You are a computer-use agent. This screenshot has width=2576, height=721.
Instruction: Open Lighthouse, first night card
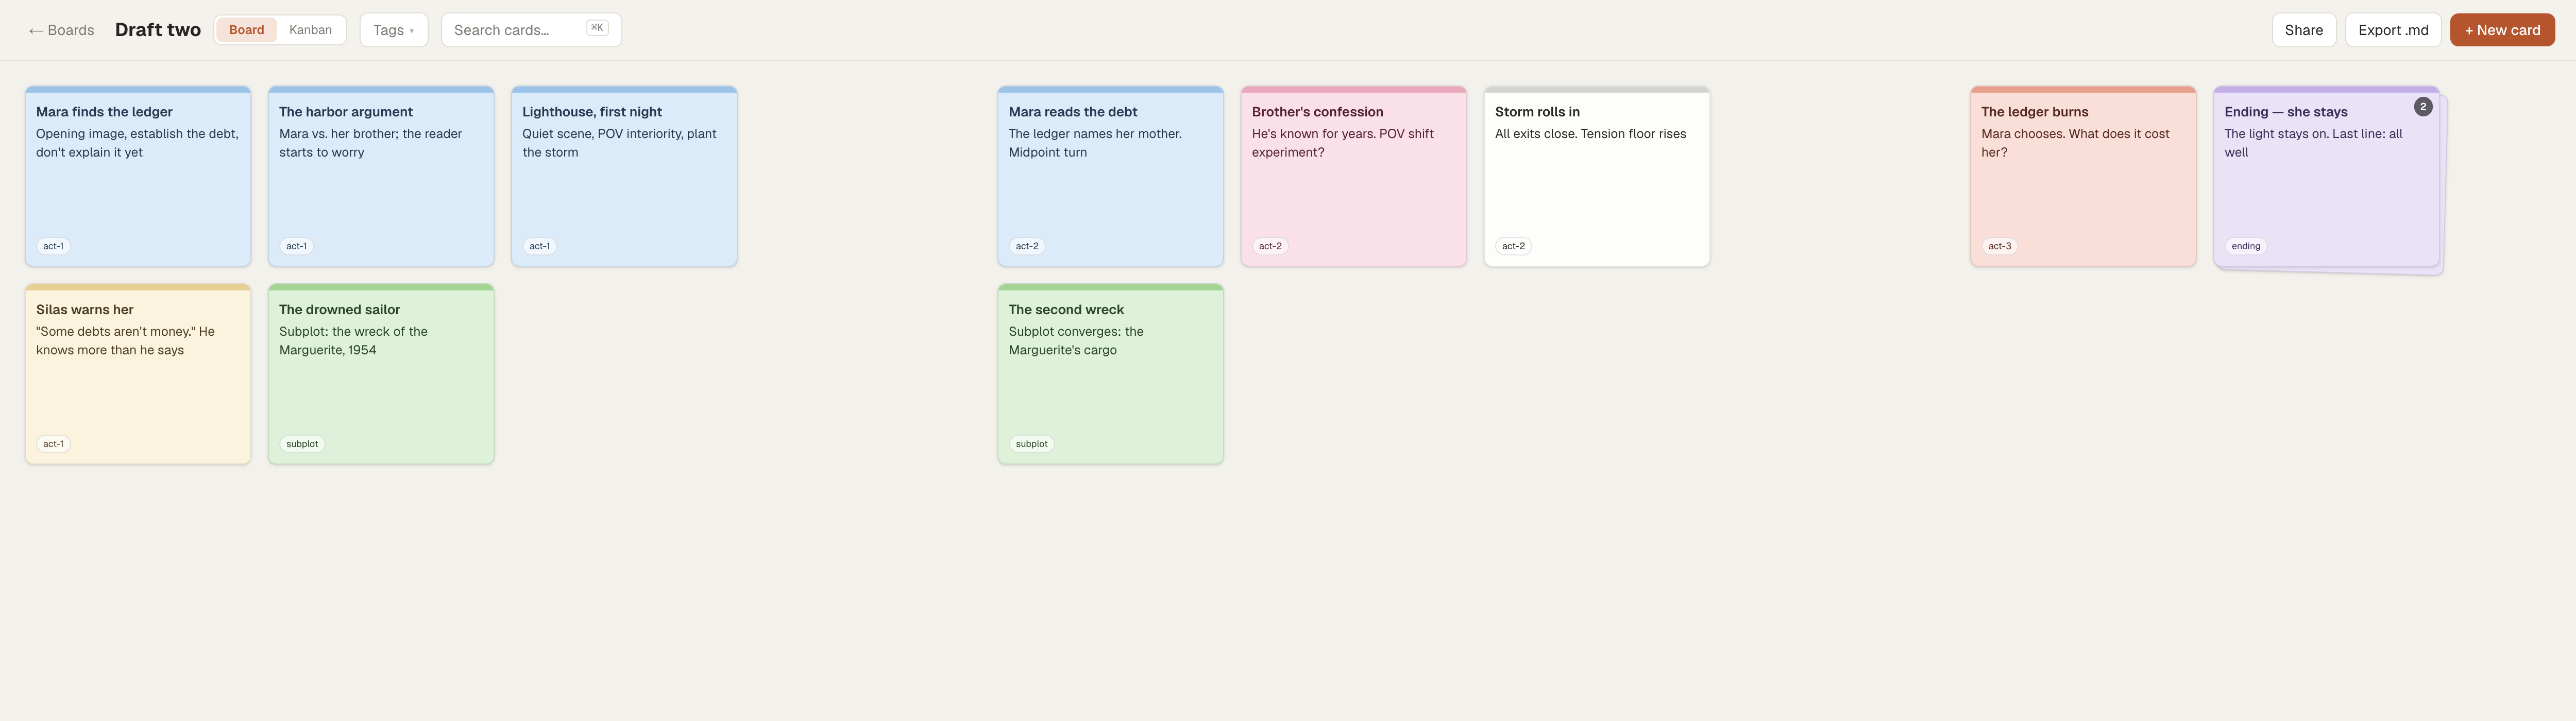(x=624, y=176)
